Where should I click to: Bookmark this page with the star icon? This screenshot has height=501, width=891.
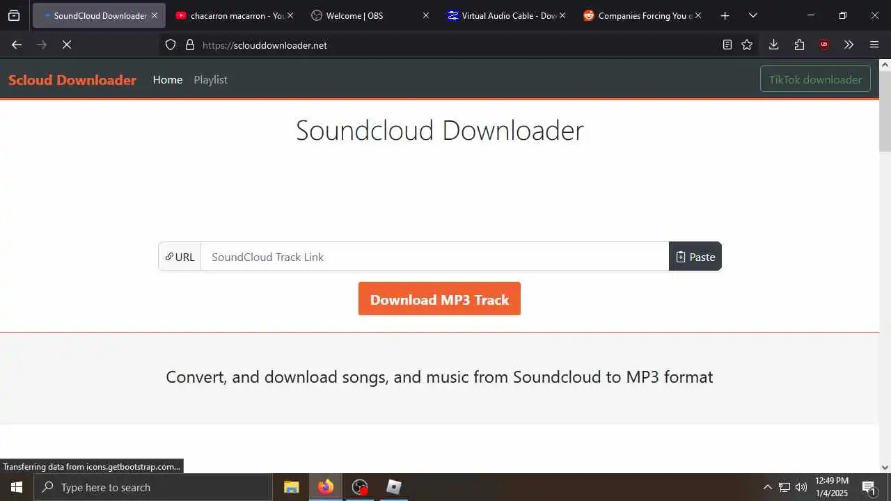coord(747,45)
